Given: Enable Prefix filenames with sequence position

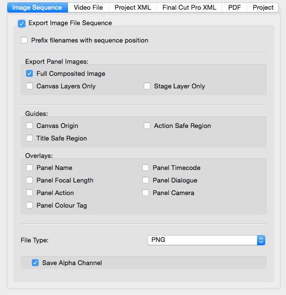Looking at the screenshot, I should click(x=24, y=40).
